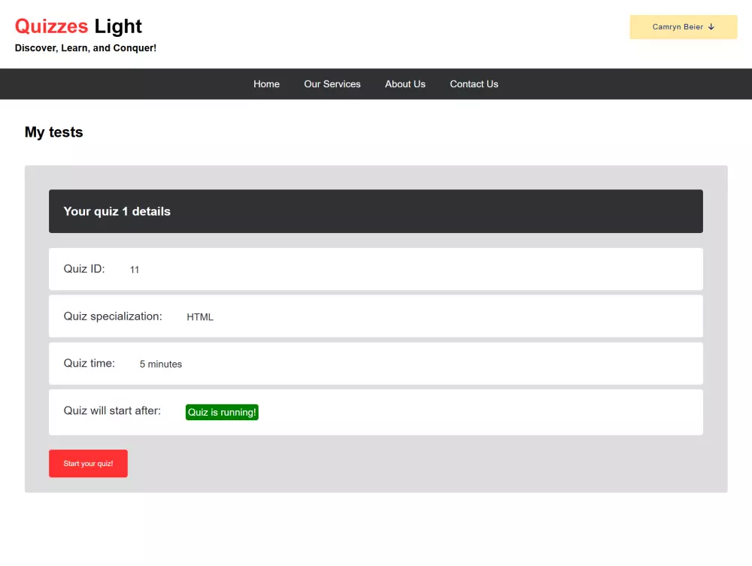Navigate to About Us
This screenshot has width=752, height=566.
click(x=405, y=83)
